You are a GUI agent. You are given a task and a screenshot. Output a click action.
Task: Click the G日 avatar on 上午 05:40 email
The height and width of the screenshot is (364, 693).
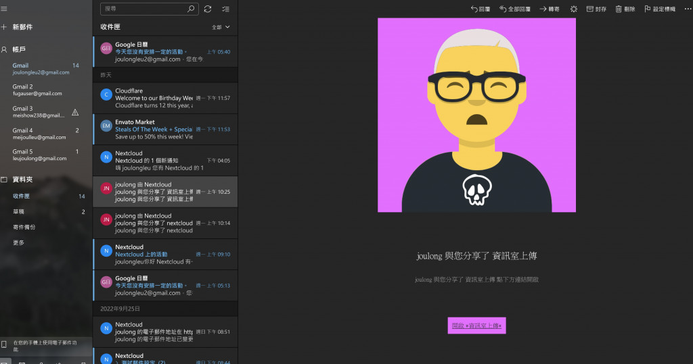[x=106, y=48]
